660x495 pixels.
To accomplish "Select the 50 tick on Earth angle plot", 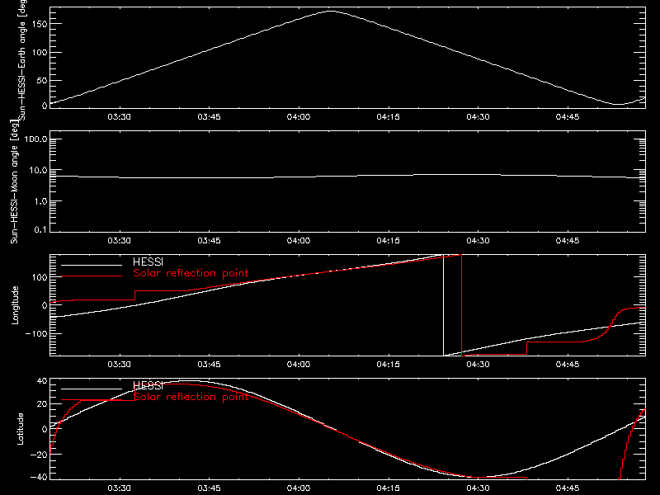I will [x=42, y=80].
